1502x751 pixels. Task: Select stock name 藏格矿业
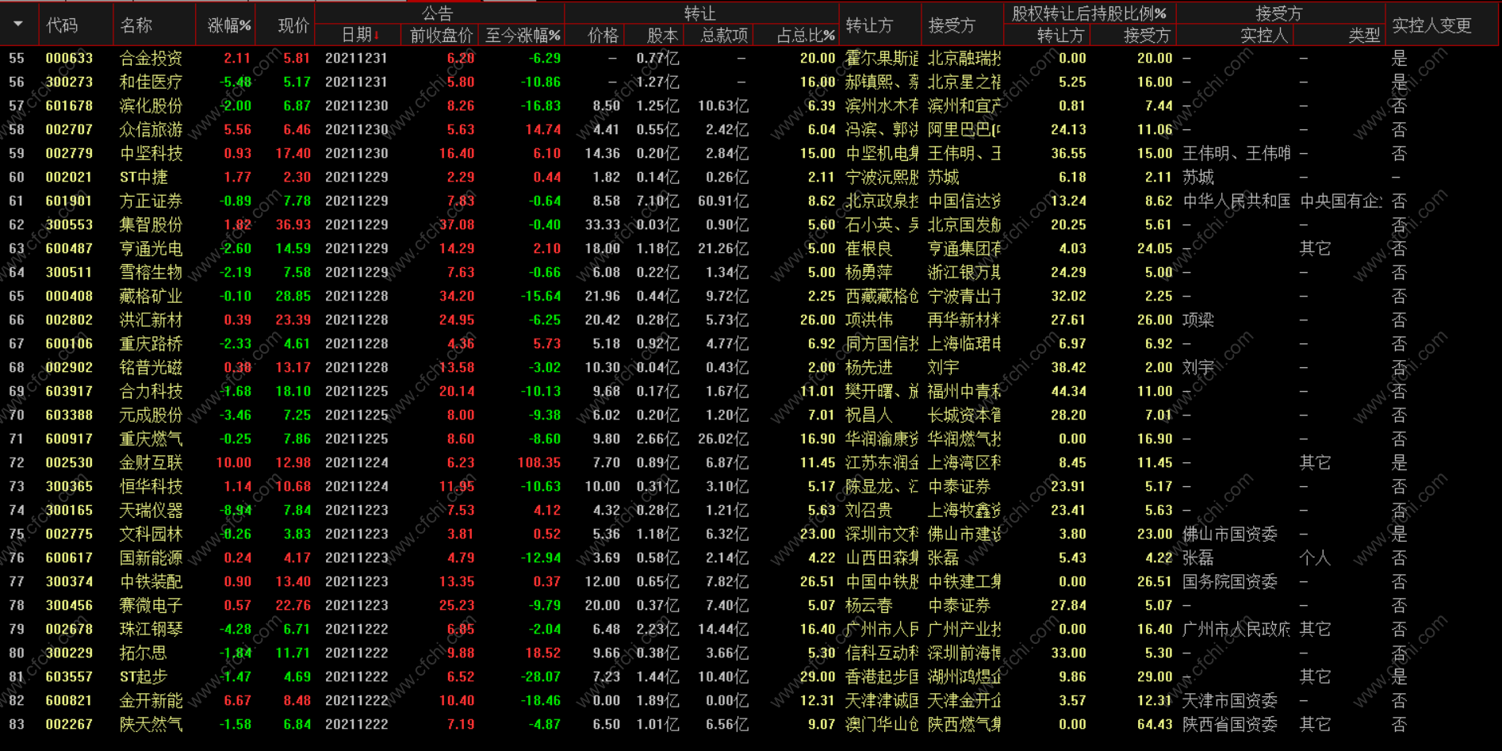pyautogui.click(x=151, y=296)
